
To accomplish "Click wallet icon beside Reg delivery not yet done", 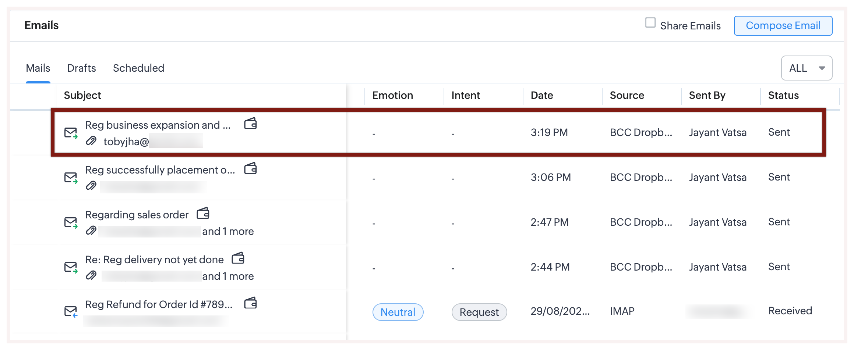I will pos(238,258).
